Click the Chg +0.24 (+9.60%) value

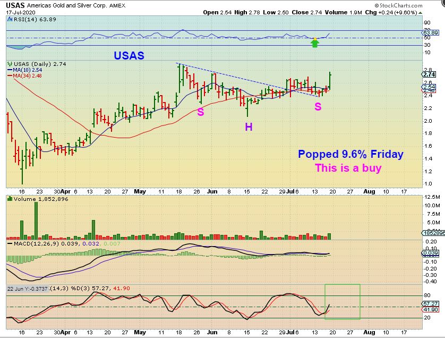pyautogui.click(x=391, y=13)
